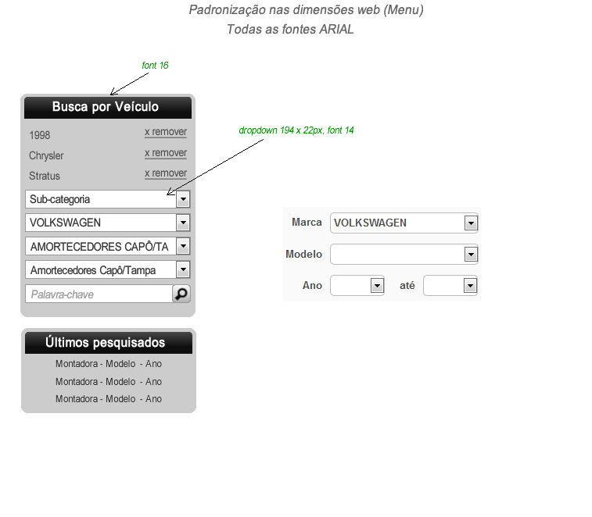Open the Sub-categoria dropdown
The height and width of the screenshot is (517, 592).
point(108,199)
